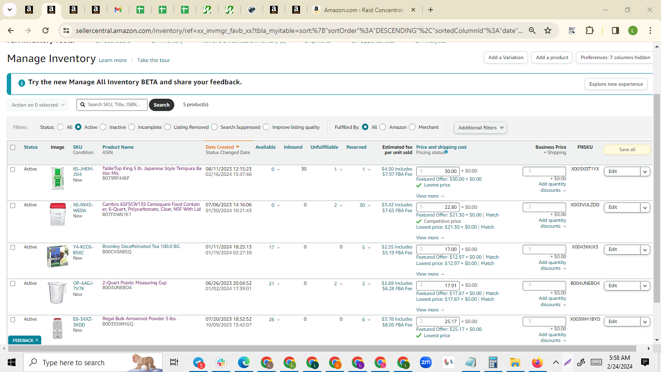Show hidden system tray icons
The height and width of the screenshot is (372, 661).
click(x=556, y=362)
